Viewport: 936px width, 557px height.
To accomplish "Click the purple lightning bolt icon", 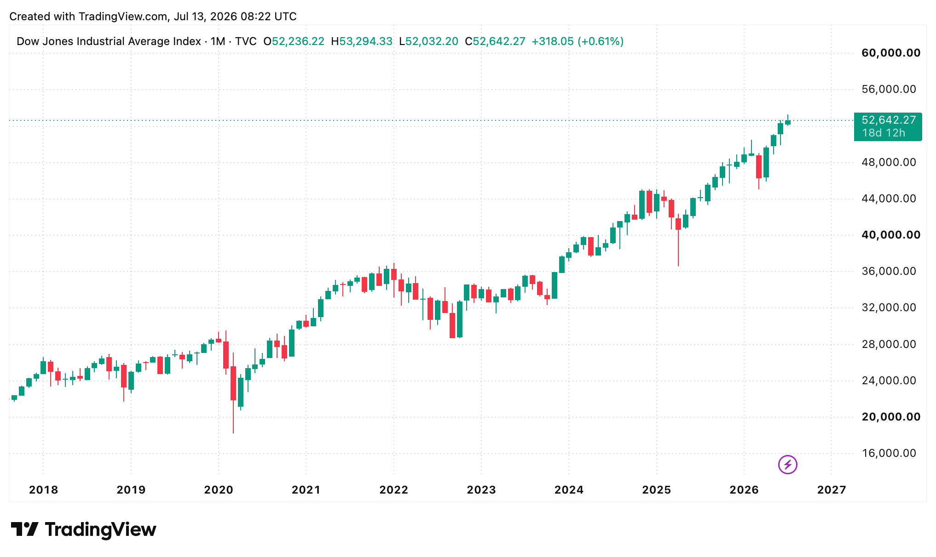I will pos(787,464).
